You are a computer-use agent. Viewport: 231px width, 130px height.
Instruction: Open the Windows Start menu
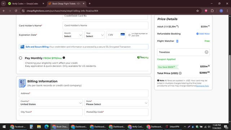4,127
